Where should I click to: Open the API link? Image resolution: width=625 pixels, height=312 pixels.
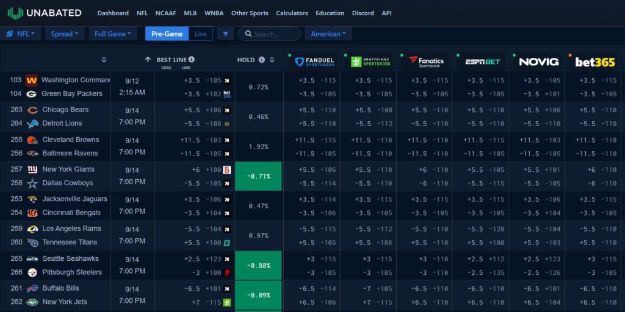386,13
